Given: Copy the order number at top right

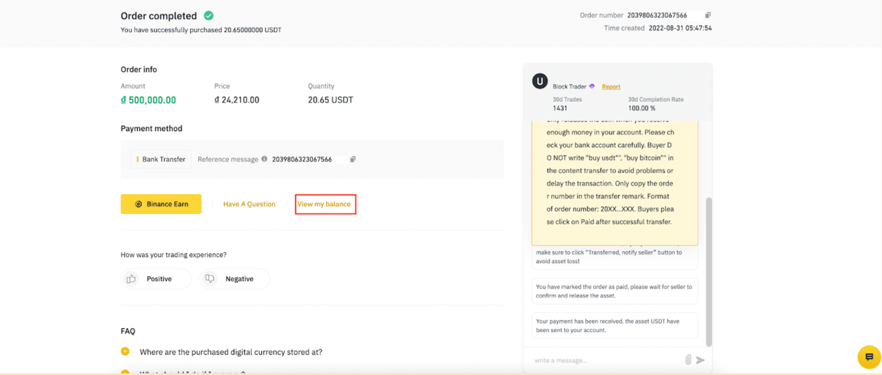Looking at the screenshot, I should (x=708, y=15).
